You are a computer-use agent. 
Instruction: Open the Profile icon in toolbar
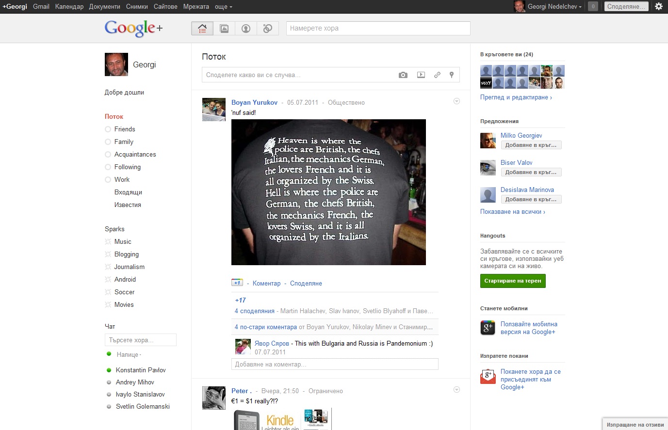pyautogui.click(x=246, y=29)
